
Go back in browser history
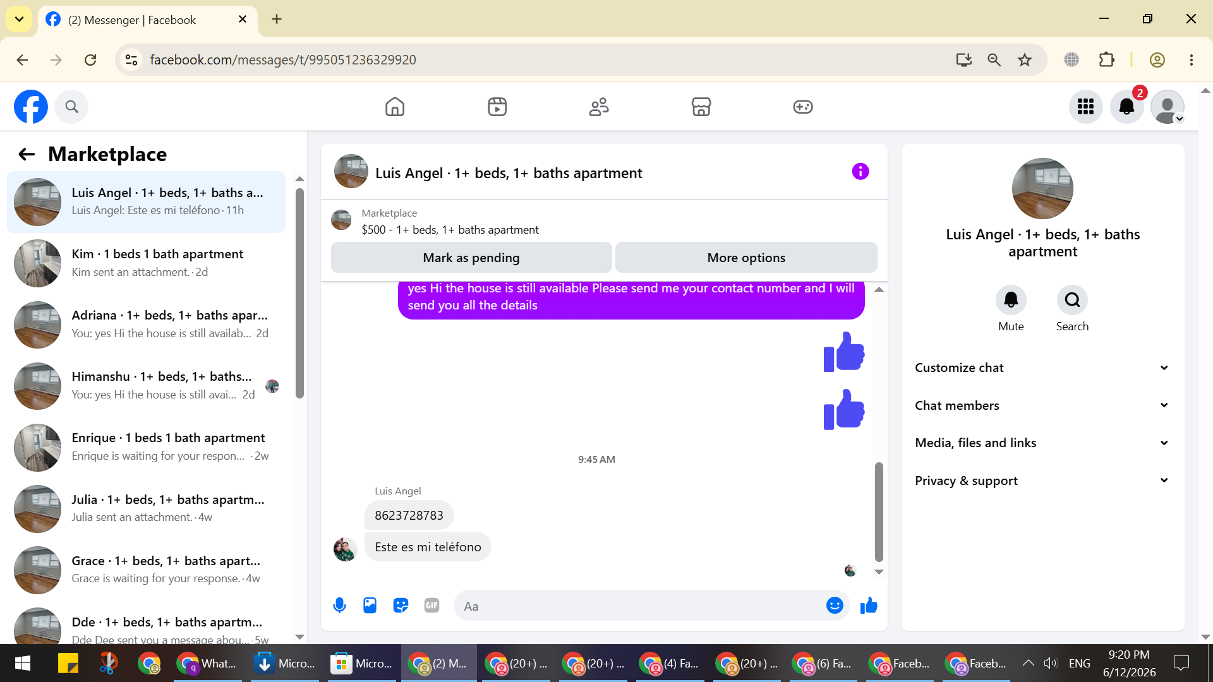coord(22,59)
